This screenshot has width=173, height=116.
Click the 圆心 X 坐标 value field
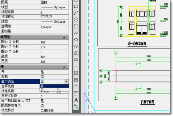click(x=54, y=42)
